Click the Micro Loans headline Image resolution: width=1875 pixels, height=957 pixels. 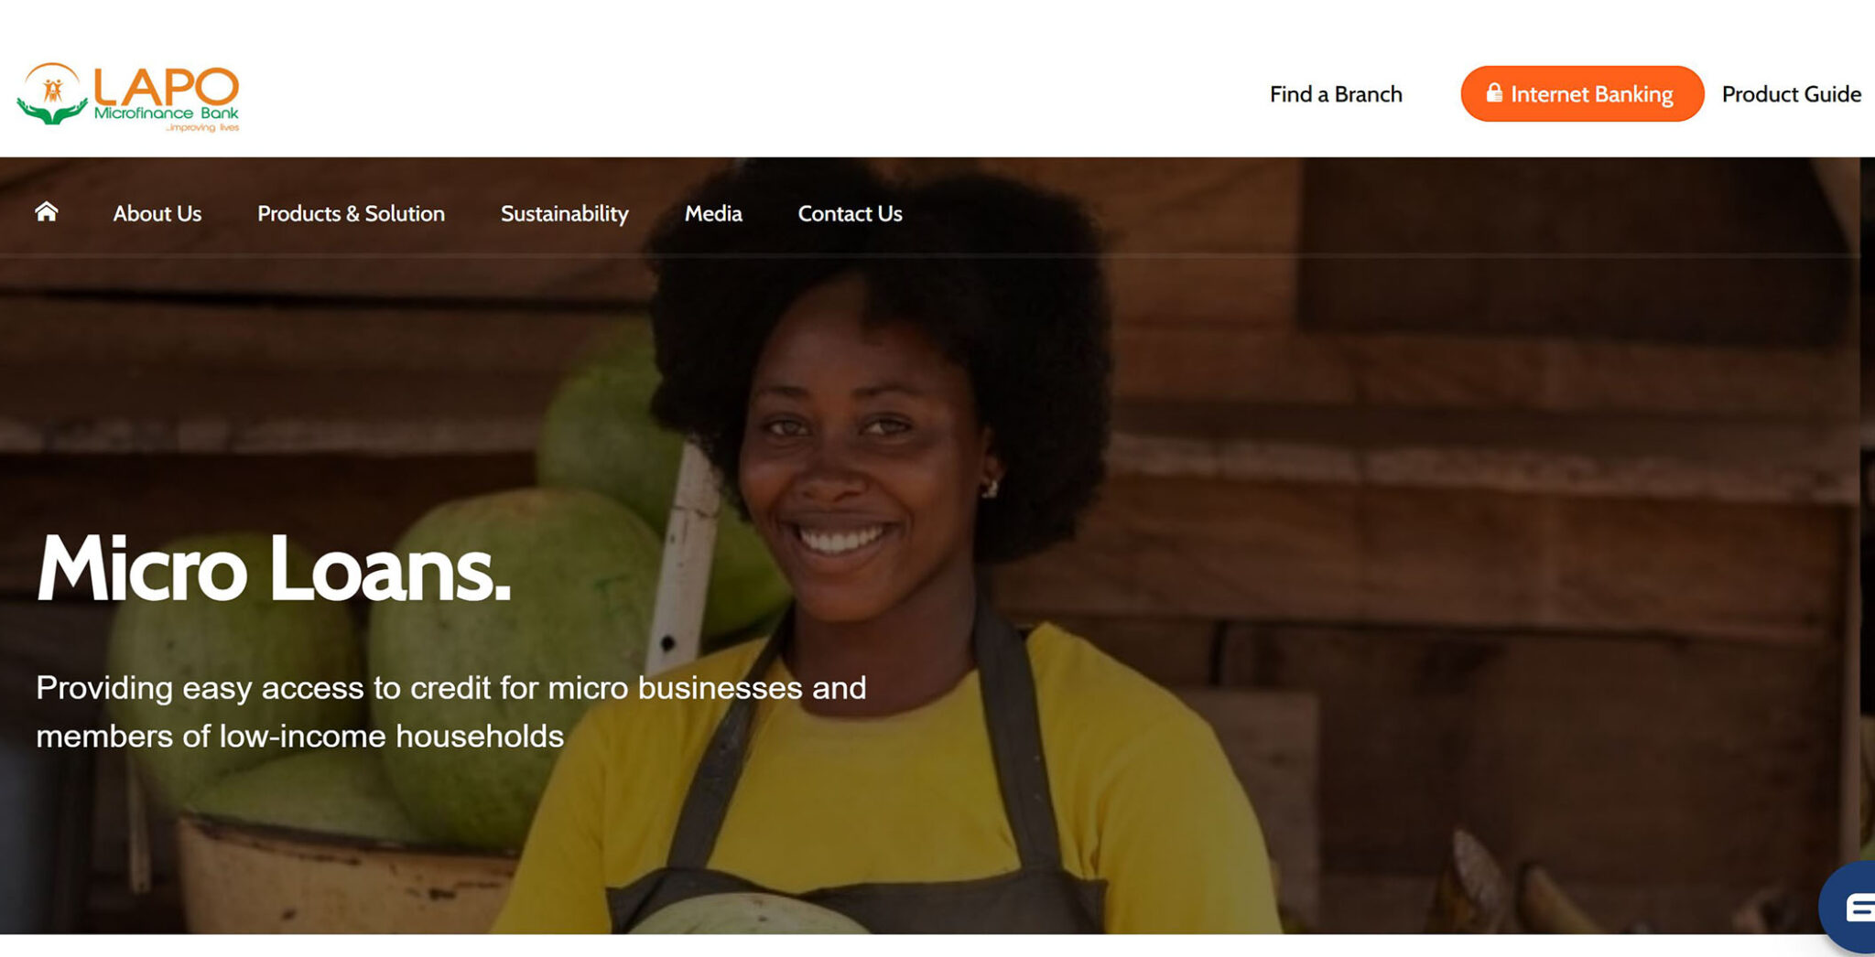274,569
